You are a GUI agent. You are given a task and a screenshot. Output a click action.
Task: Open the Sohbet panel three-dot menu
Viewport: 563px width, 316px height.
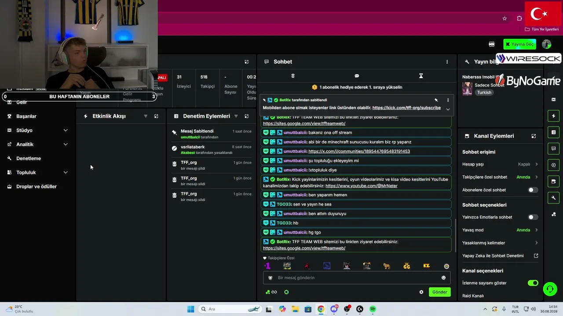(447, 62)
